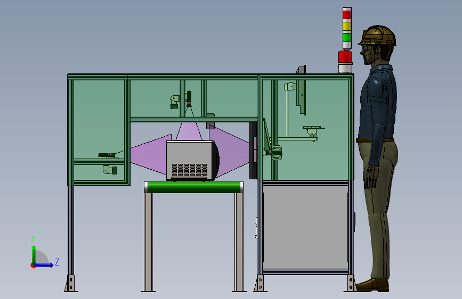Select the large red base of the signal tower
The height and width of the screenshot is (299, 462).
pyautogui.click(x=345, y=57)
